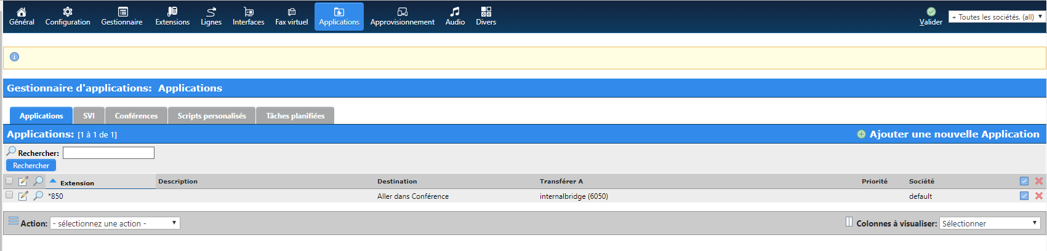Viewport: 1047px width, 251px height.
Task: Sort by the Extension column arrow
Action: point(53,181)
